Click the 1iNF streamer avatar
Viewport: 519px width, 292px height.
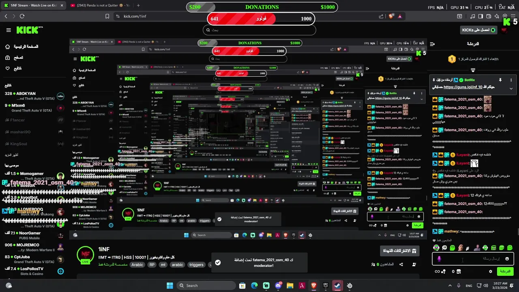(x=86, y=255)
